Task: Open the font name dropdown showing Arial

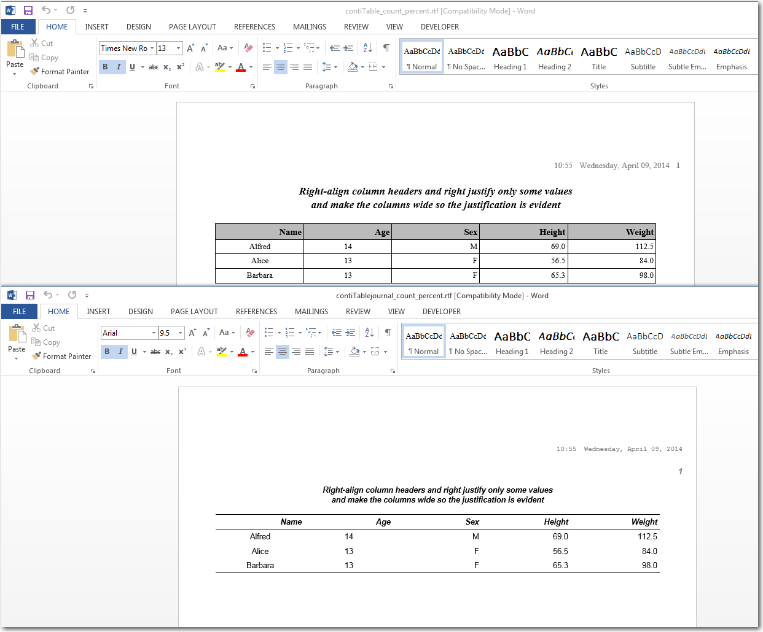Action: point(154,333)
